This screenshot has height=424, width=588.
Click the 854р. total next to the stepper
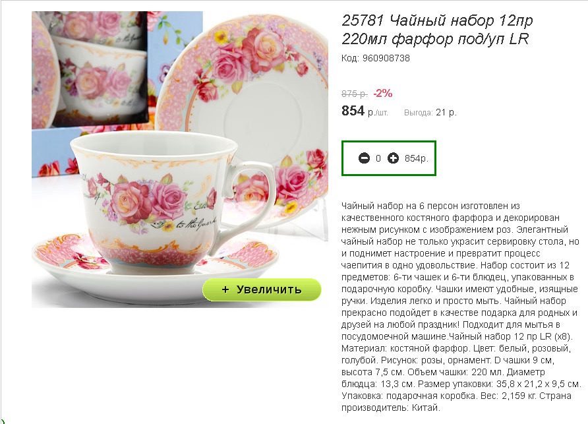click(416, 158)
